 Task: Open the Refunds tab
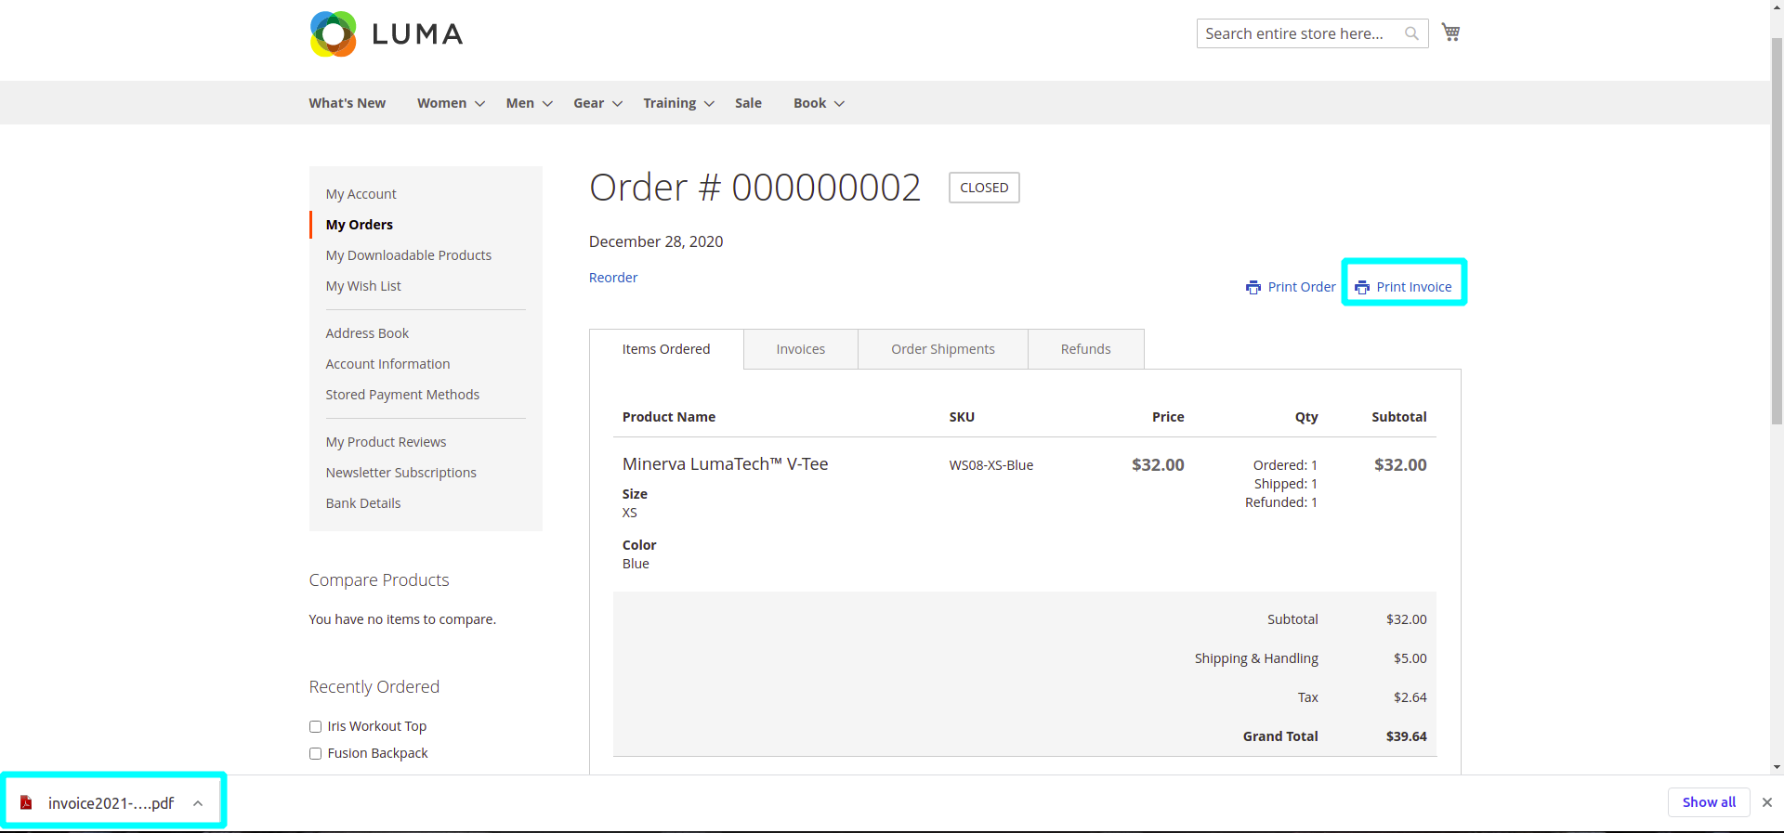1085,349
